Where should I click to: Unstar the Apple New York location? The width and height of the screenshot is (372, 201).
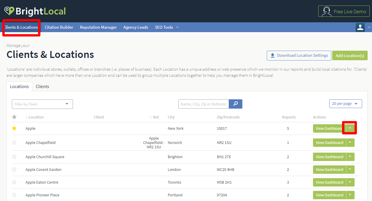(14, 128)
